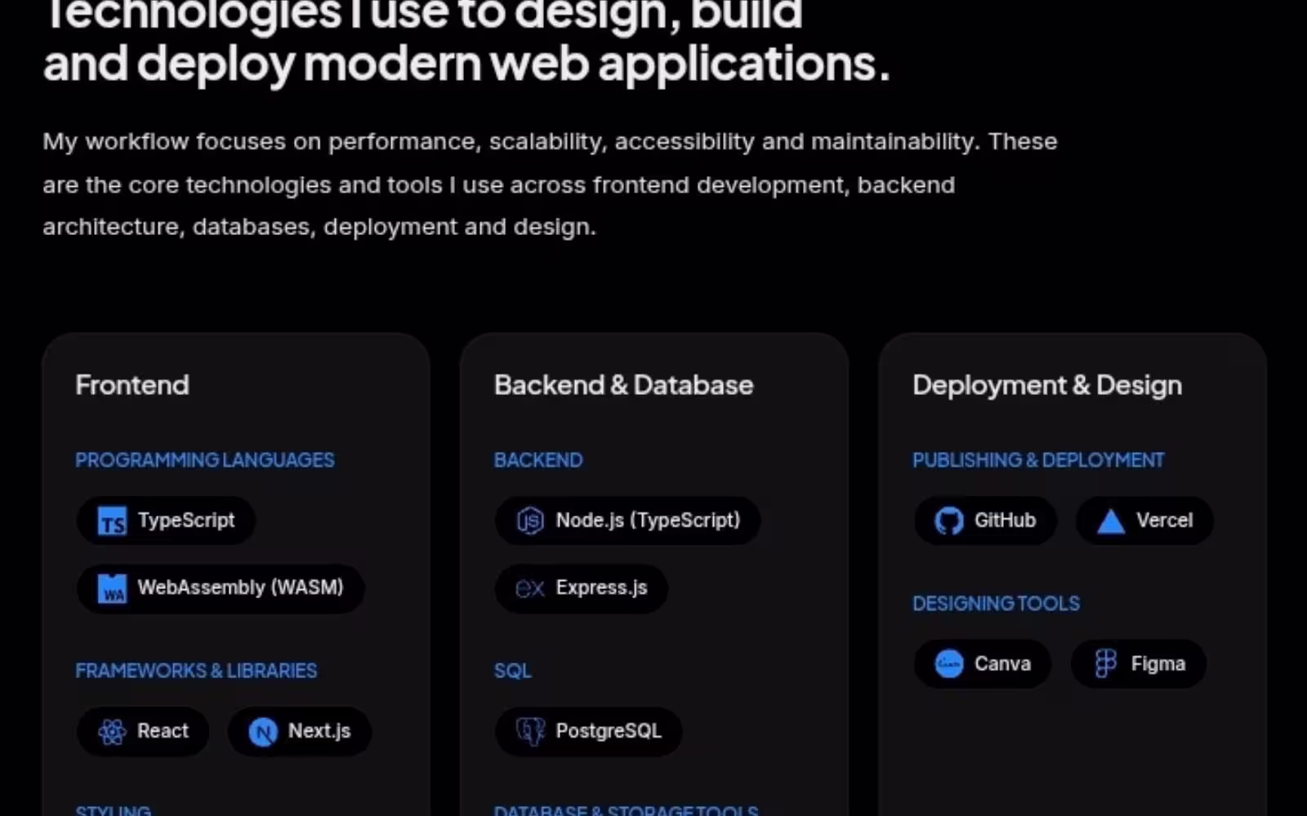
Task: Select the Vercel label text
Action: 1164,521
